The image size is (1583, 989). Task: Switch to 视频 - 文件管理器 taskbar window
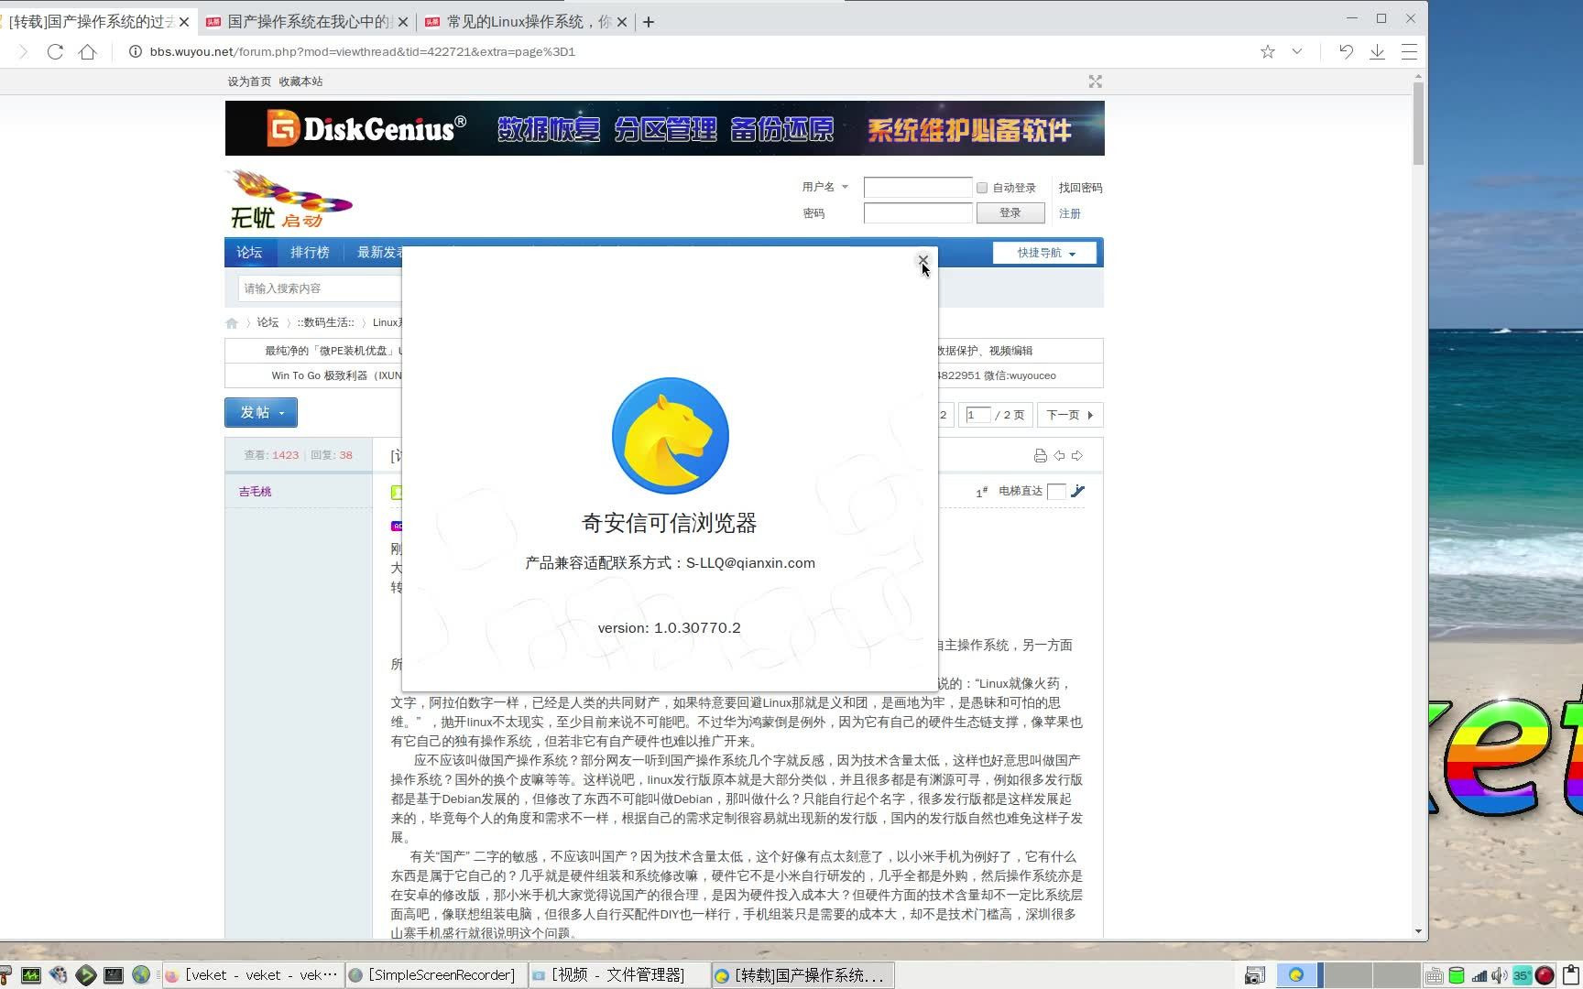click(x=617, y=975)
